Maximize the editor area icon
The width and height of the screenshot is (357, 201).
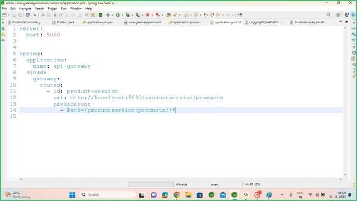(x=346, y=22)
